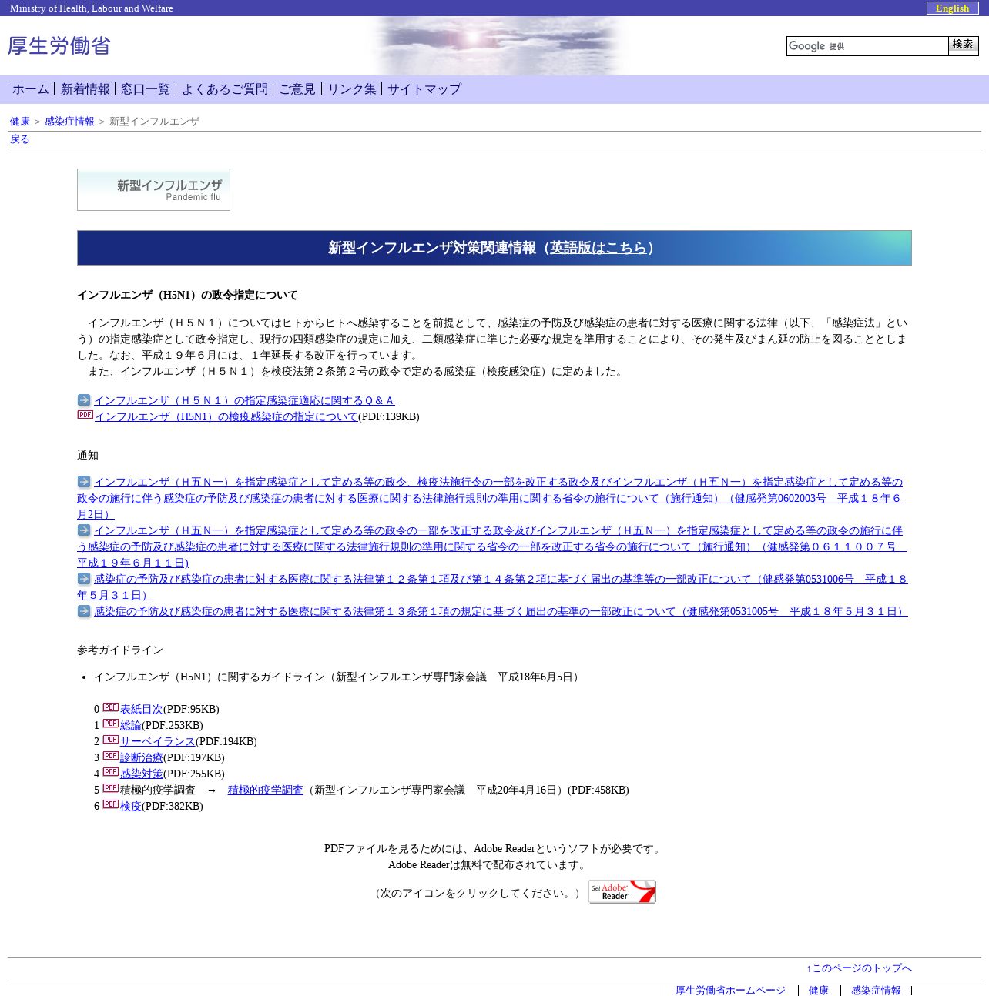Click footer 健康 link
The image size is (989, 996).
point(819,991)
